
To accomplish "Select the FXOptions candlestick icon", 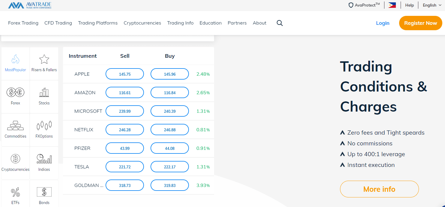I will point(44,126).
